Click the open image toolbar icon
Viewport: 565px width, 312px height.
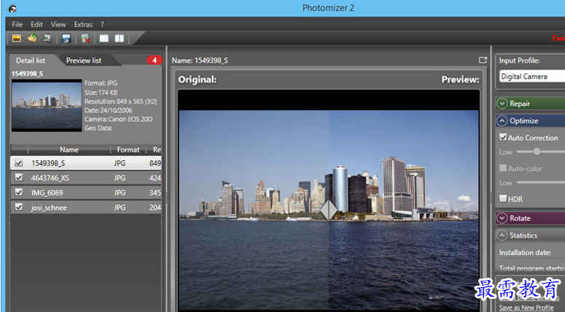pos(17,38)
